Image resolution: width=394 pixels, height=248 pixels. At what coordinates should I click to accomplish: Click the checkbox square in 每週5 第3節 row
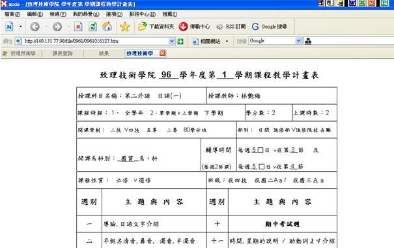[x=260, y=150]
